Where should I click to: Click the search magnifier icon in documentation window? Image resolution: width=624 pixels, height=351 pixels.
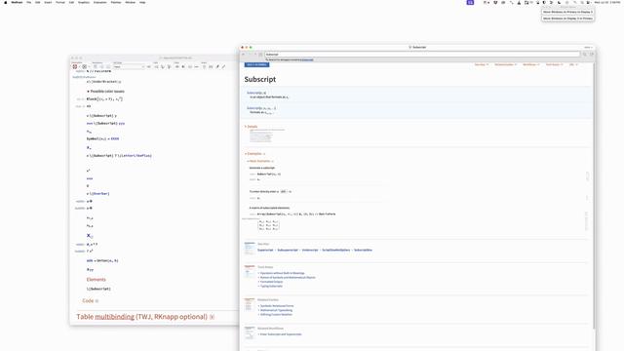(x=585, y=55)
